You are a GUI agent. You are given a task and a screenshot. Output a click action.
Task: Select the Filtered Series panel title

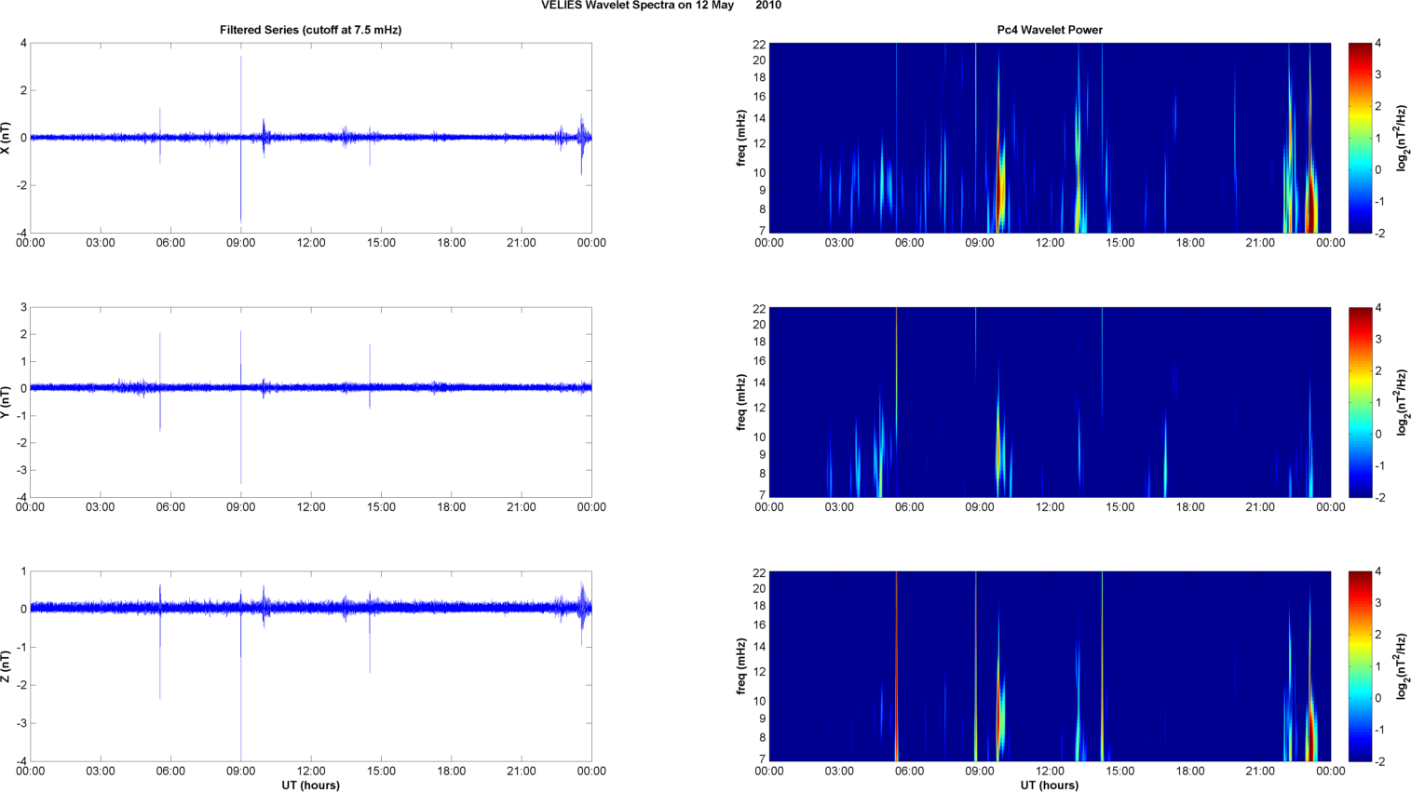pos(310,30)
